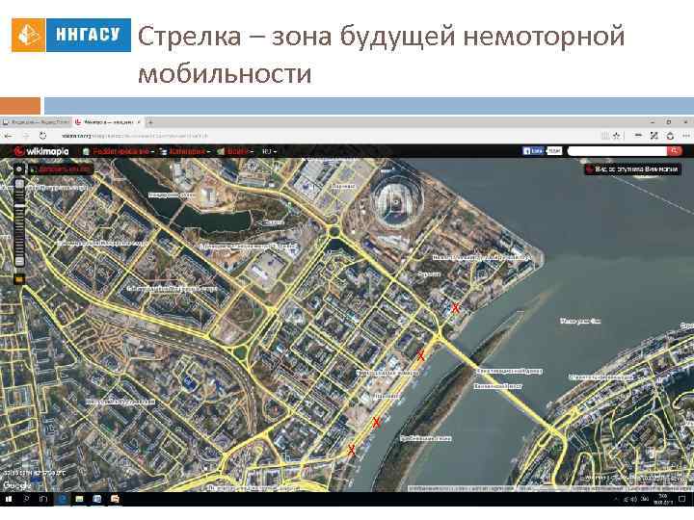Open the Редактирование dropdown menu

click(x=118, y=151)
